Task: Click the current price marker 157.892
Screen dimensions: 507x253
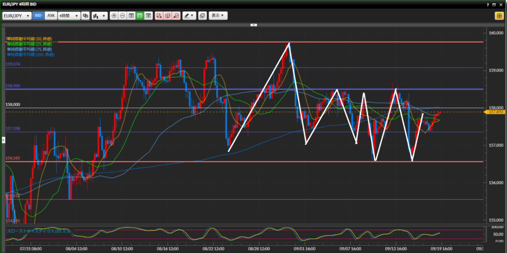Action: coord(496,112)
